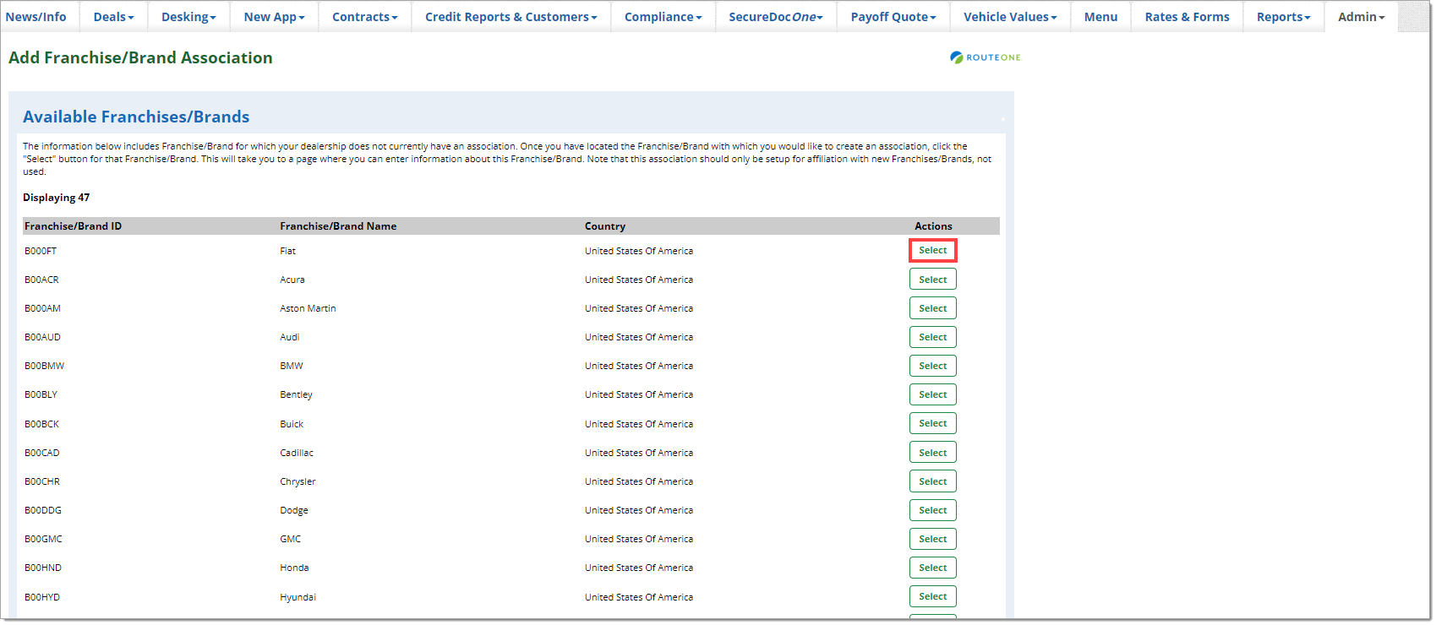Click the Franchise/Brand Name column header
The image size is (1436, 625).
coord(338,226)
